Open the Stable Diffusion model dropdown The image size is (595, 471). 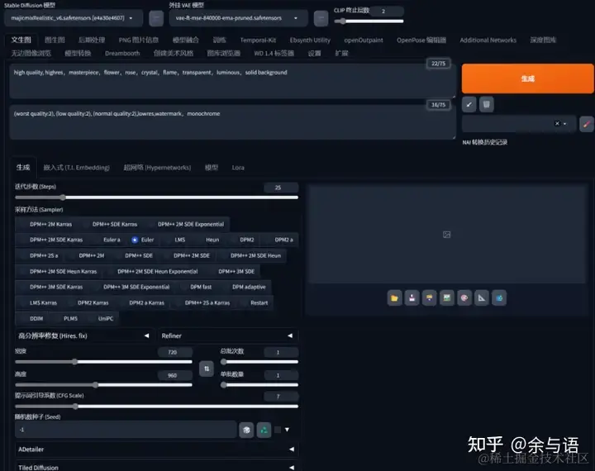pos(74,18)
